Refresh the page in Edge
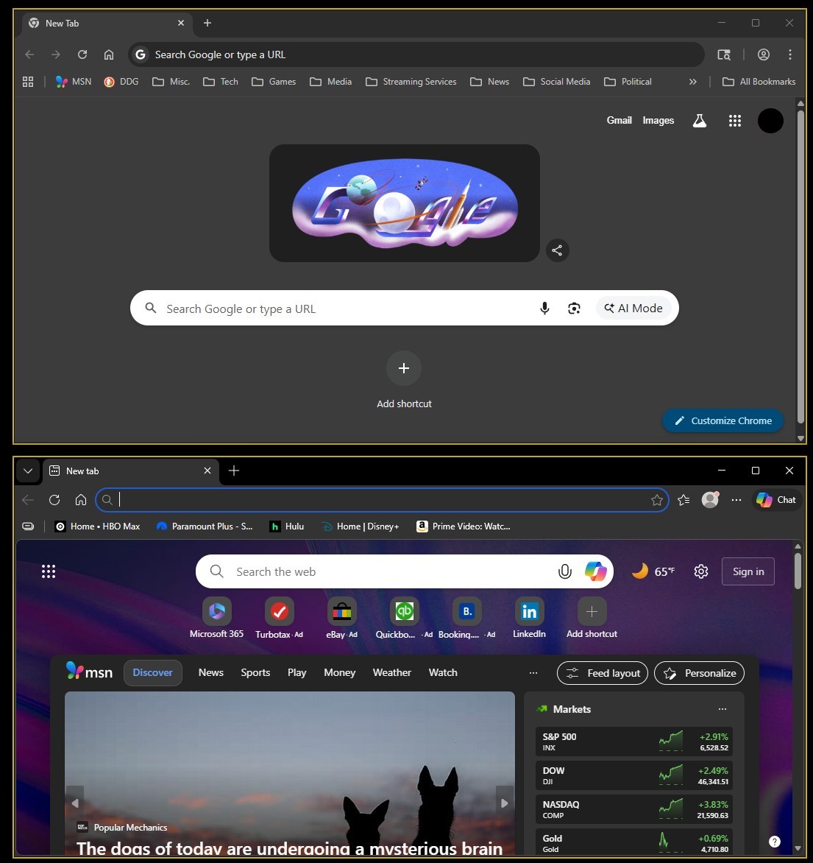This screenshot has width=813, height=863. (x=54, y=500)
